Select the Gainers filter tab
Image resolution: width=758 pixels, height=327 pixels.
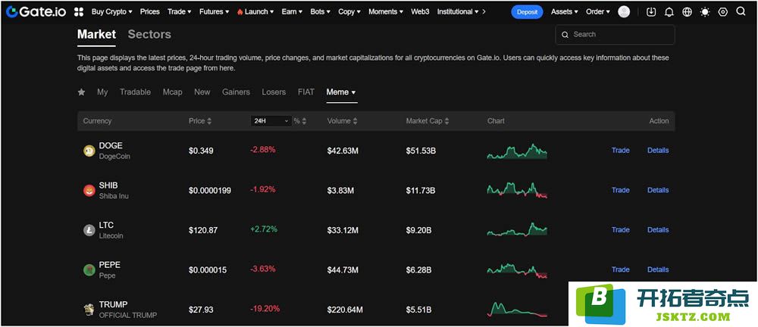236,92
